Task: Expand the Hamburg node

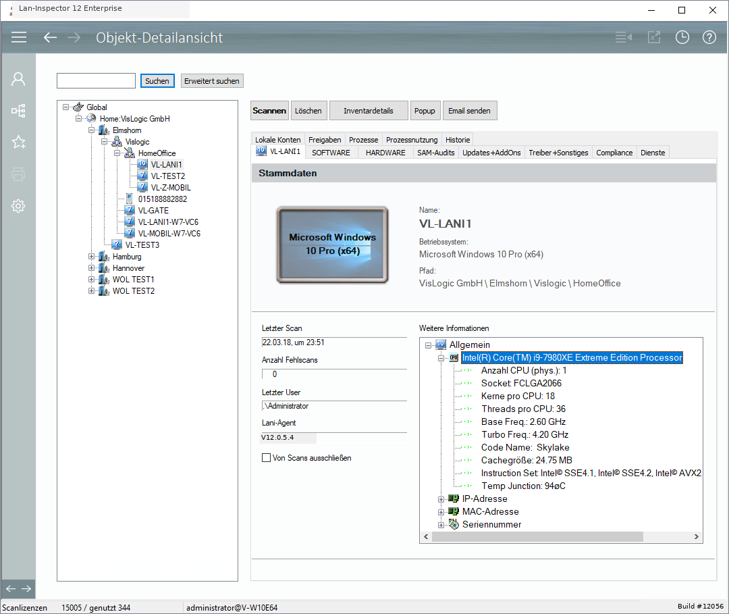Action: 92,256
